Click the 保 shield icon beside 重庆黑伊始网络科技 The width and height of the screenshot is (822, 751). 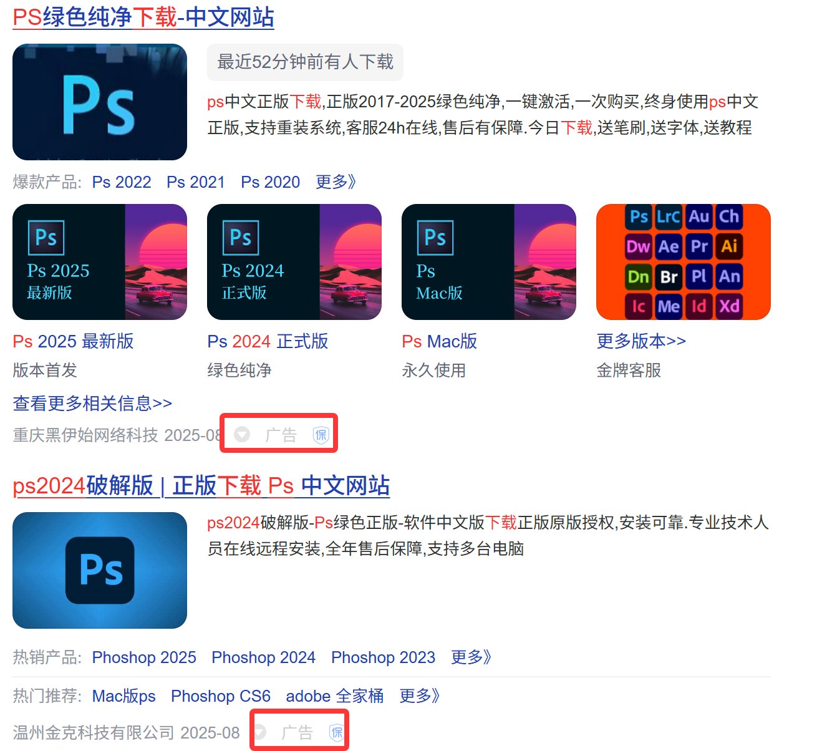click(321, 435)
